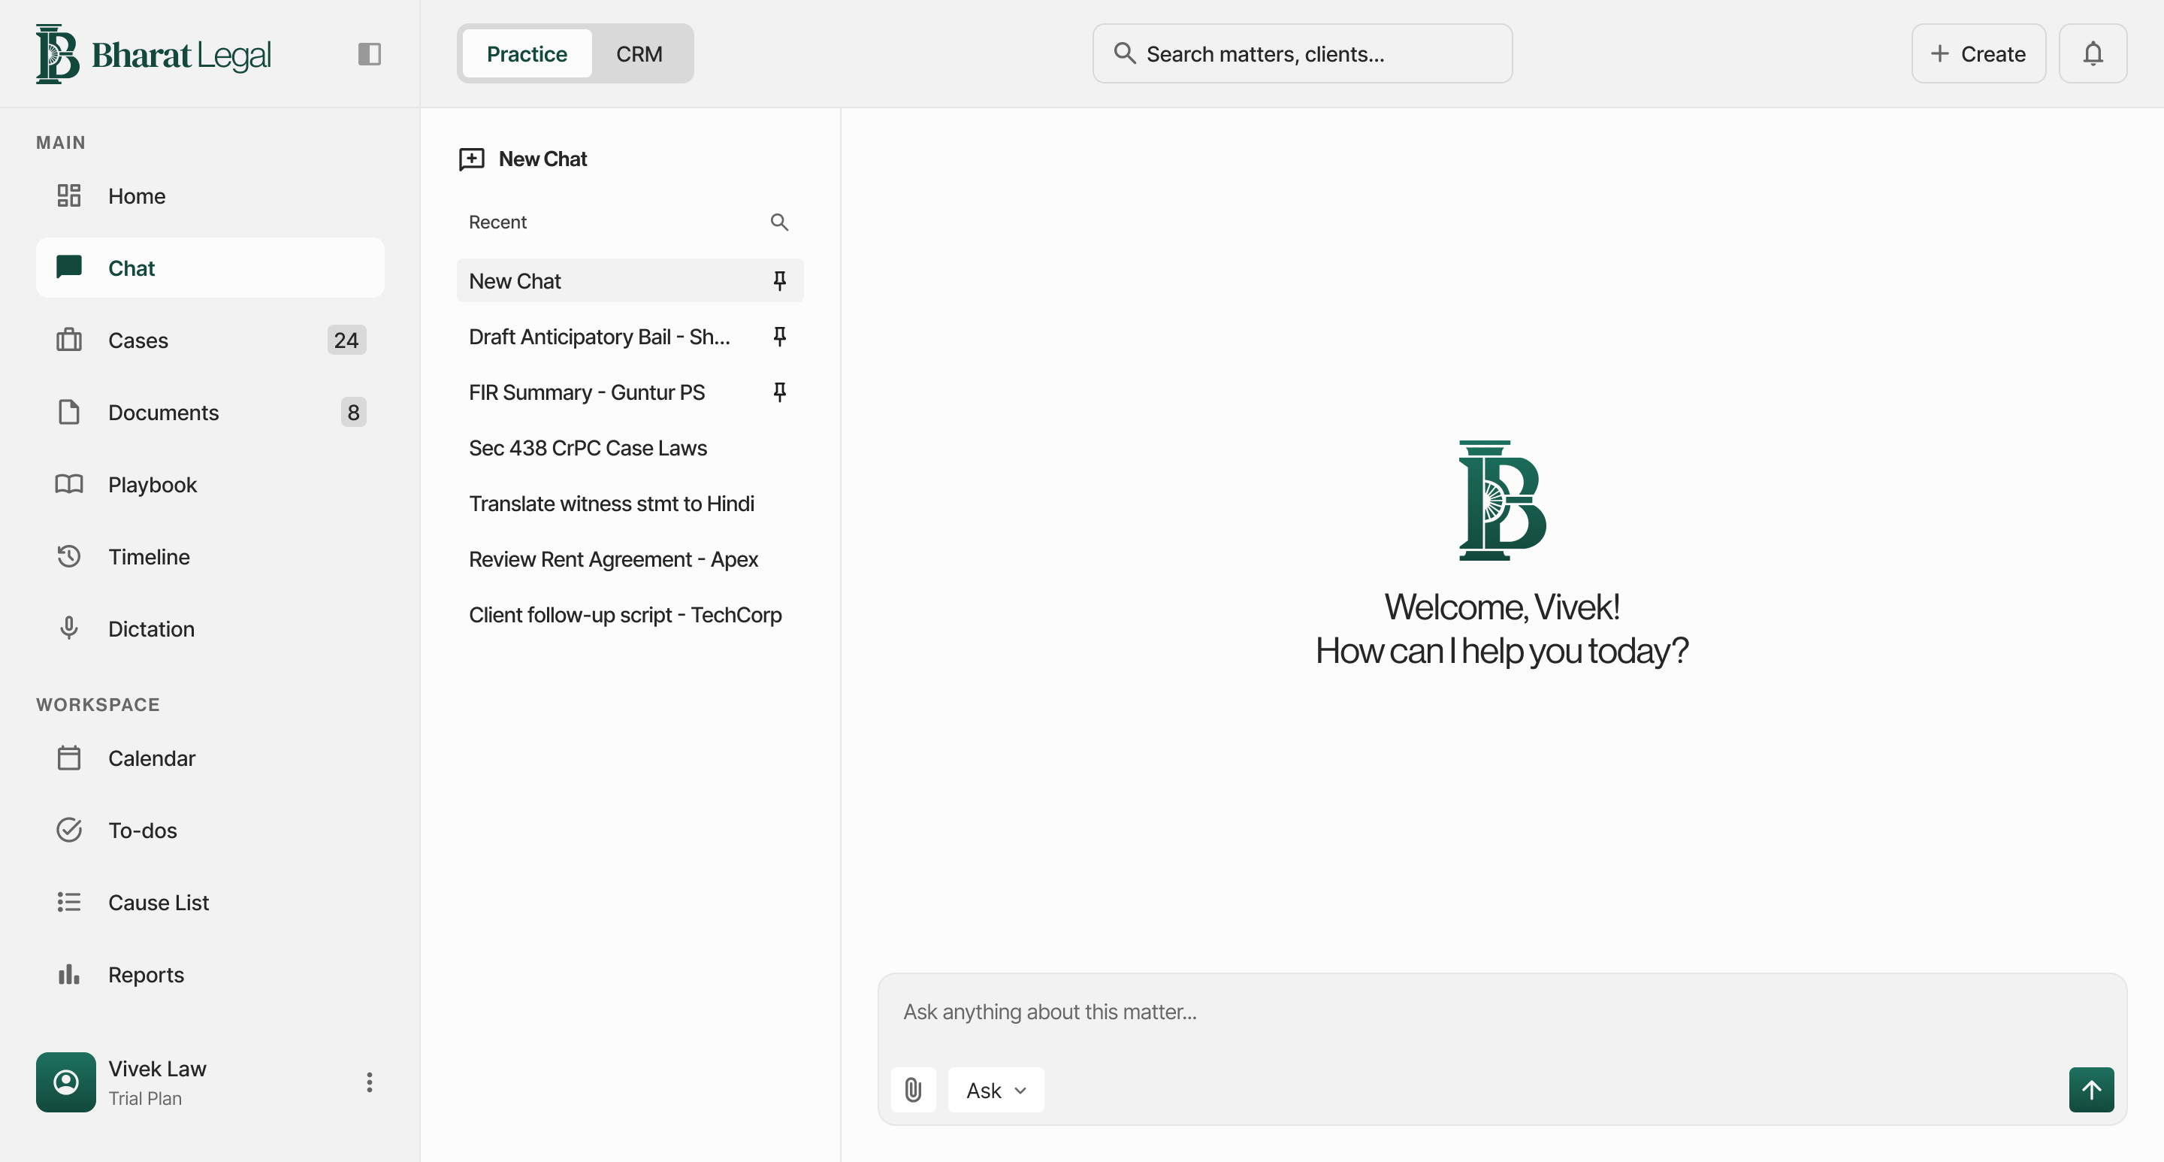This screenshot has width=2164, height=1162.
Task: Toggle pin on FIR Summary chat
Action: (780, 392)
